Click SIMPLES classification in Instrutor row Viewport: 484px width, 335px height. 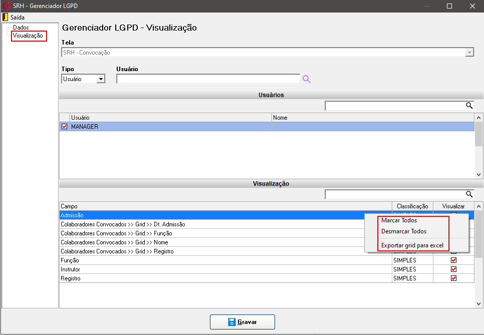click(x=405, y=269)
